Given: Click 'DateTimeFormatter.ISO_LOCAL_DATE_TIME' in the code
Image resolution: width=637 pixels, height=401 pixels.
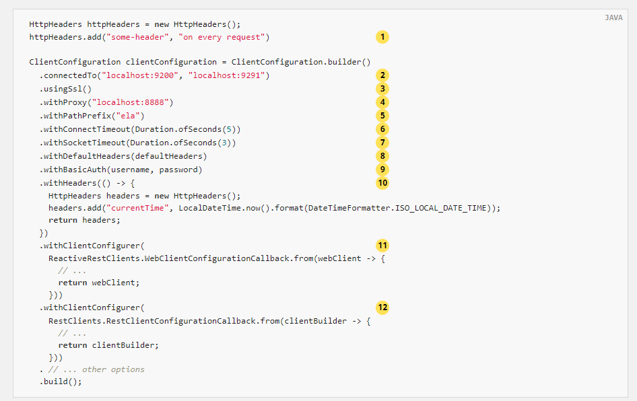Looking at the screenshot, I should coord(397,208).
